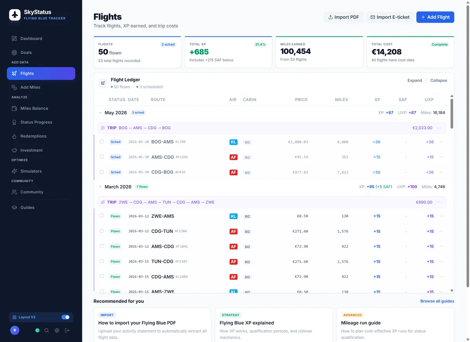Open Status Progress in the sidebar

click(36, 122)
